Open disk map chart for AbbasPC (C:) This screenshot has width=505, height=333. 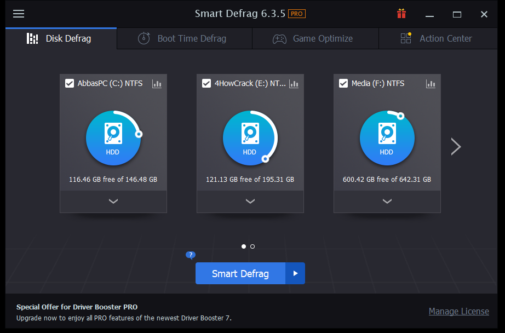(x=157, y=84)
